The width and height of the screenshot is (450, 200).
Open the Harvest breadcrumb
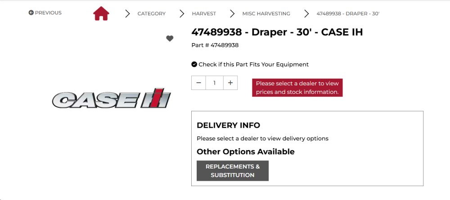pos(204,13)
